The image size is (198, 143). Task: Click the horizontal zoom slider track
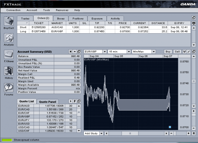(180, 133)
